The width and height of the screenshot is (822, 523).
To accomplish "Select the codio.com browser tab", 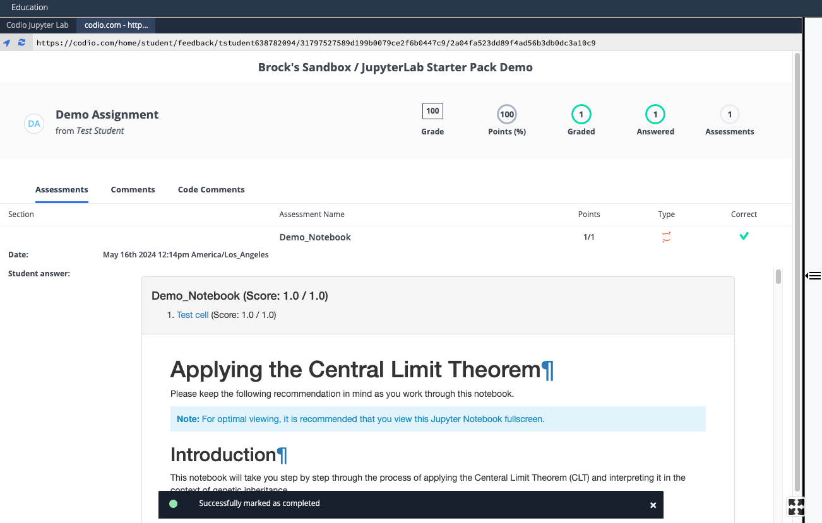I will click(116, 25).
